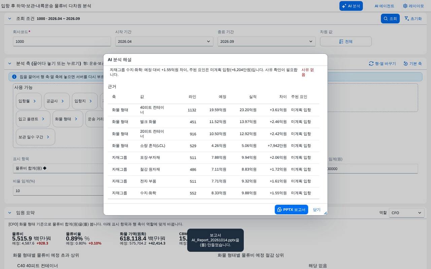Click the 9.88억원 actual amount cell
431x269 pixels.
point(249,193)
